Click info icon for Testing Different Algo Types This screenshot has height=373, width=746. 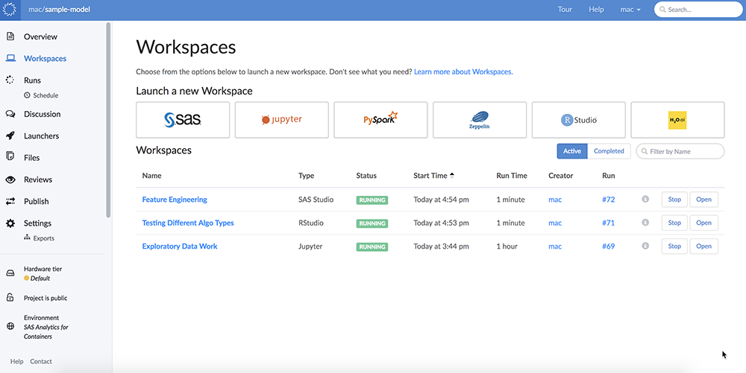tap(645, 223)
